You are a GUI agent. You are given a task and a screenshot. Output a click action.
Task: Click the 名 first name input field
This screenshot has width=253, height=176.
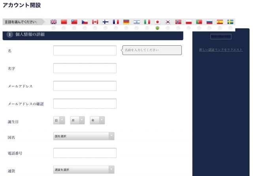click(x=85, y=50)
